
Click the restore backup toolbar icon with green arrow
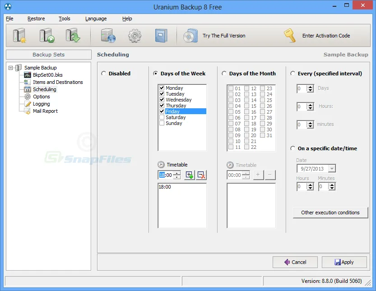pos(72,36)
